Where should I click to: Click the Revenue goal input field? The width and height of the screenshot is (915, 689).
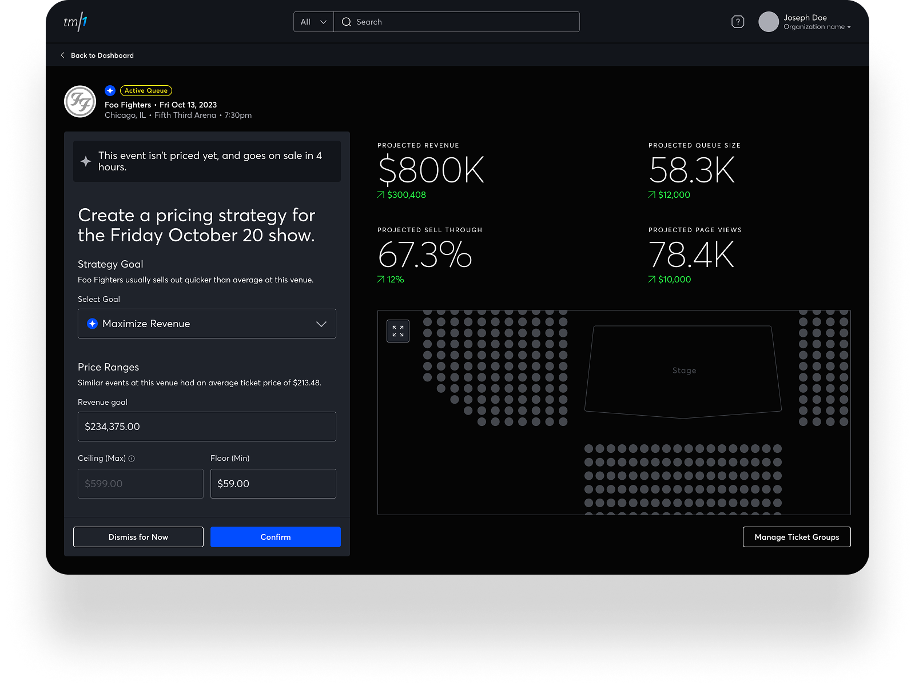206,427
